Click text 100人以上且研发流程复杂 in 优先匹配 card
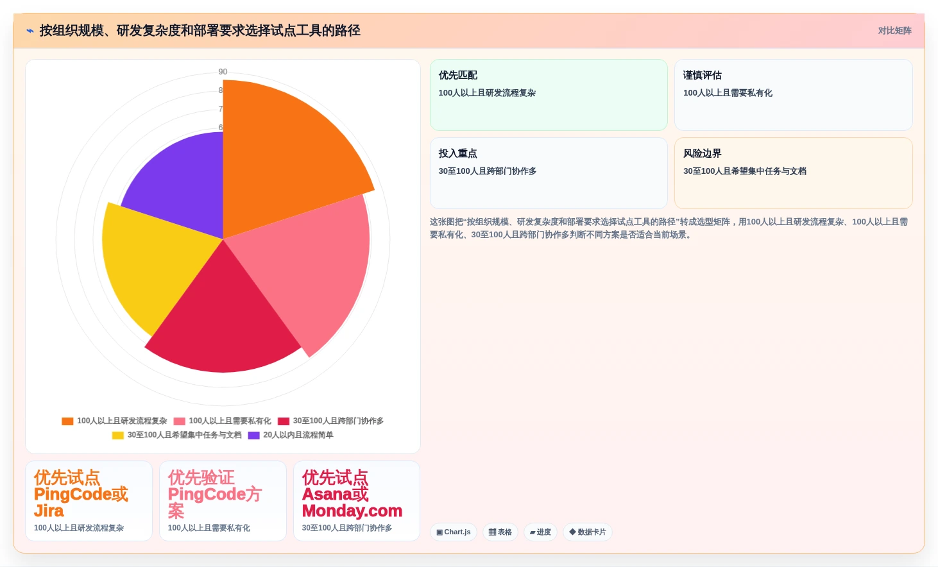Screen dimensions: 938x567 click(x=487, y=93)
